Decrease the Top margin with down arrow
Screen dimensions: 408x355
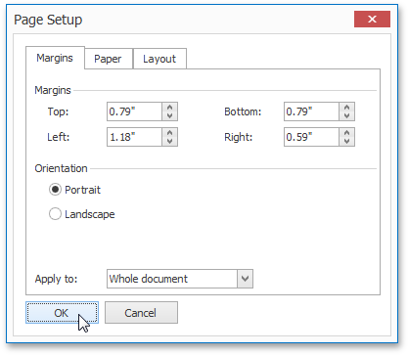170,115
